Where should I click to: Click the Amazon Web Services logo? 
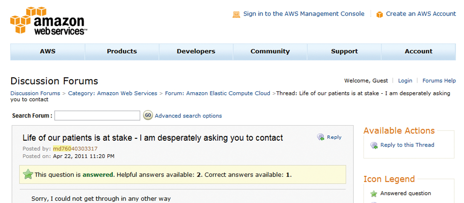[x=49, y=21]
